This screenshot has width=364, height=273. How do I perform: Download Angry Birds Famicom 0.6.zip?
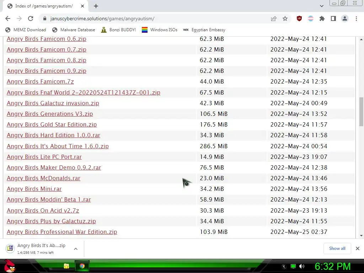coord(47,39)
